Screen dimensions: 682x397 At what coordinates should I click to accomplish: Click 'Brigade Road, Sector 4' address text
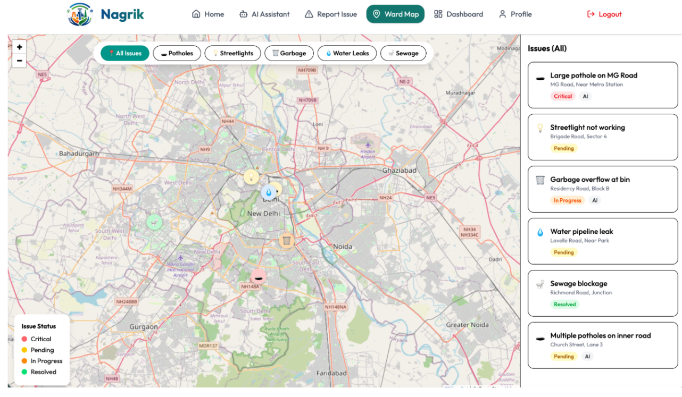[x=578, y=137]
